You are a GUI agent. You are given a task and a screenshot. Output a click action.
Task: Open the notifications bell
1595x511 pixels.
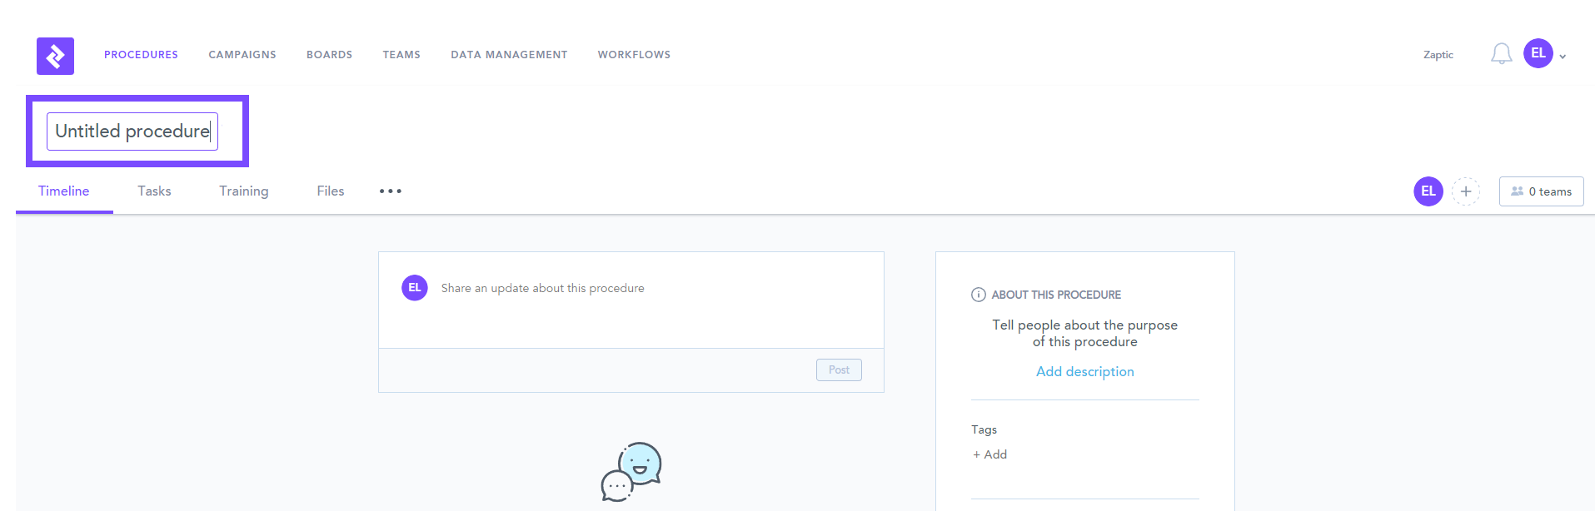click(x=1501, y=54)
